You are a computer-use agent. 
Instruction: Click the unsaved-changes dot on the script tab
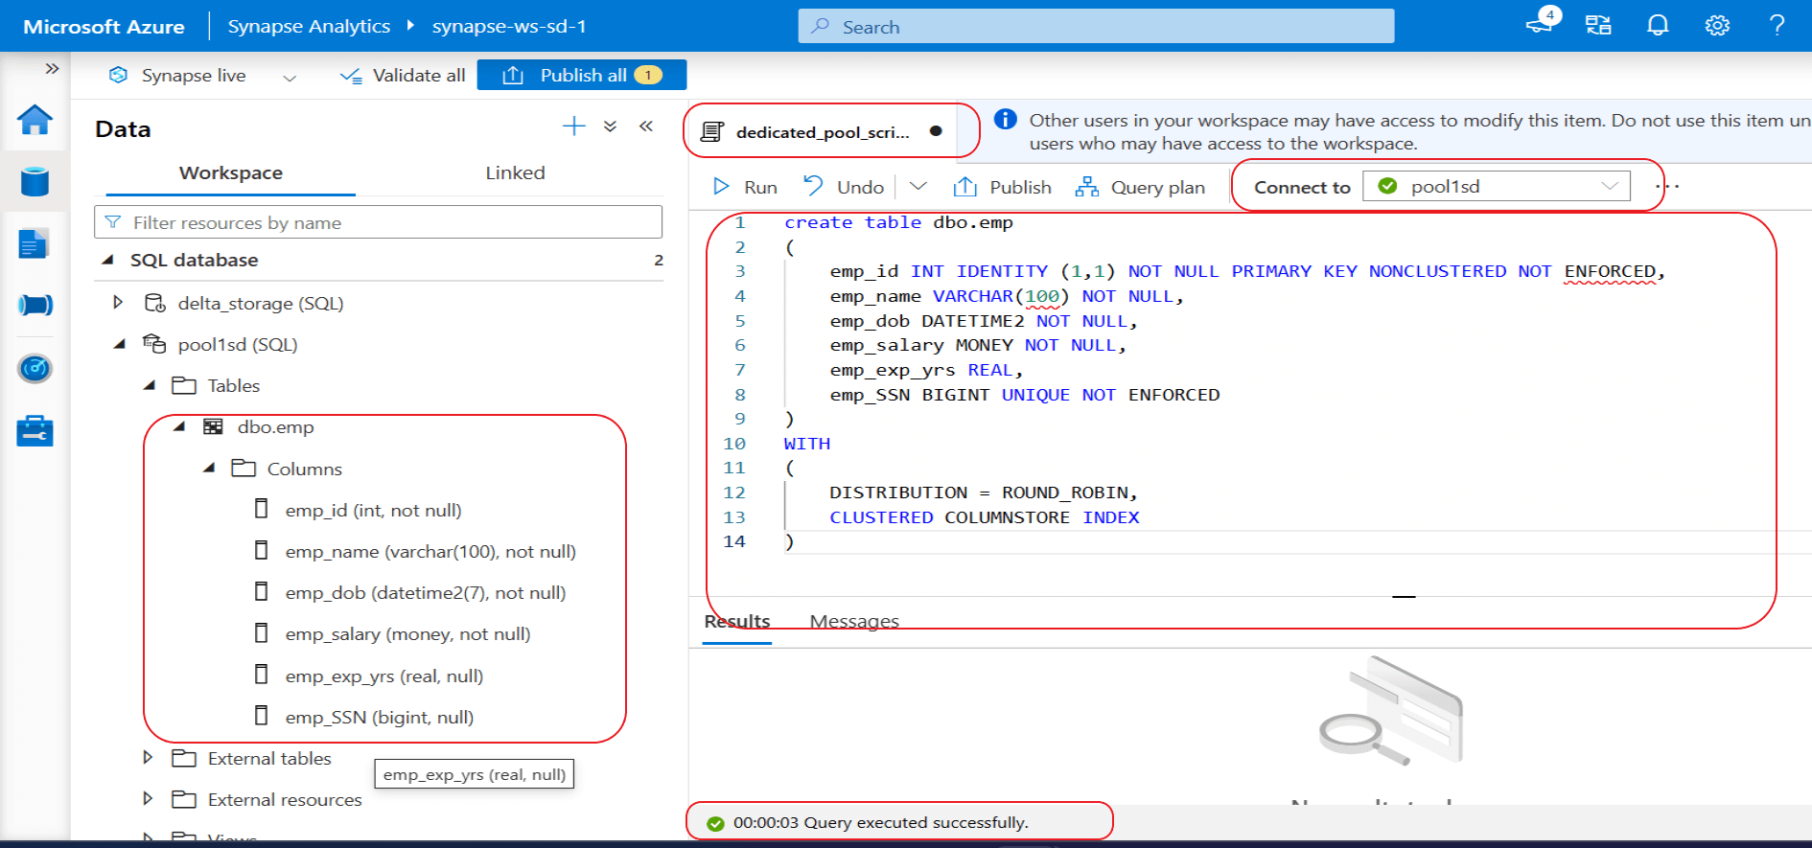[936, 131]
